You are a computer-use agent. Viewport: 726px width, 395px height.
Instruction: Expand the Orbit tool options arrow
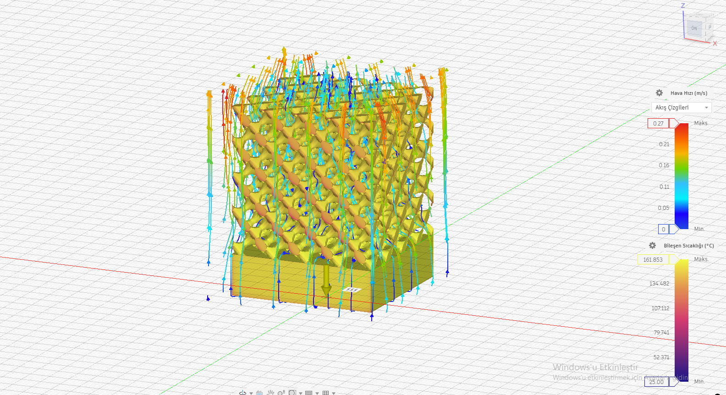click(251, 393)
